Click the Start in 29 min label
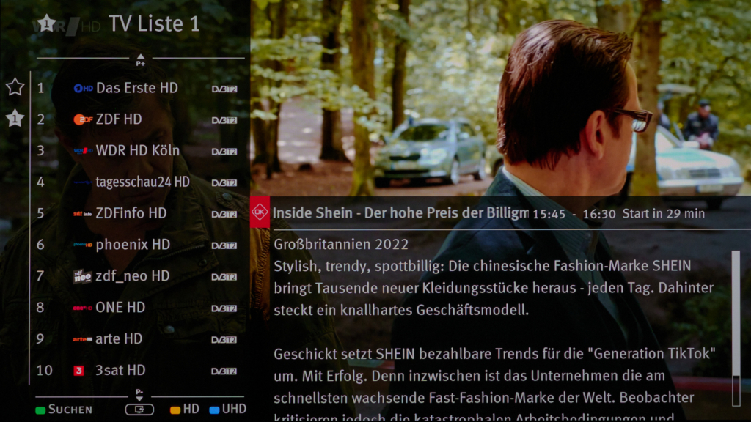 [663, 213]
